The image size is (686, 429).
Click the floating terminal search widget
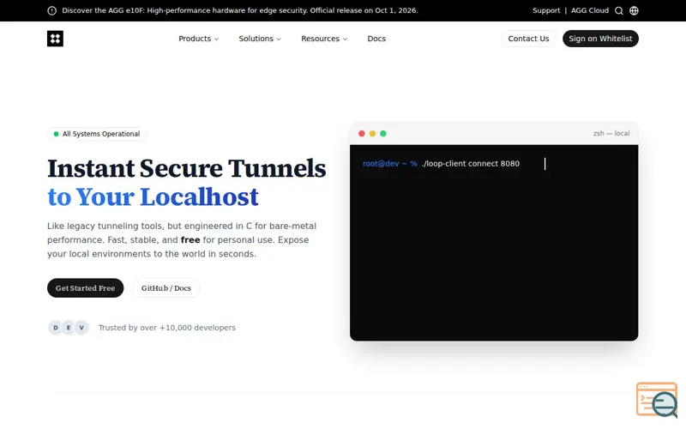coord(657,400)
